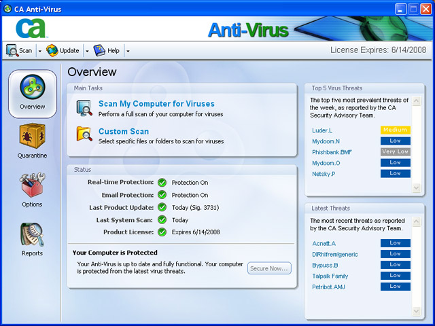Click the Low badge beside Mydoom.N
The width and height of the screenshot is (435, 326).
click(x=396, y=141)
